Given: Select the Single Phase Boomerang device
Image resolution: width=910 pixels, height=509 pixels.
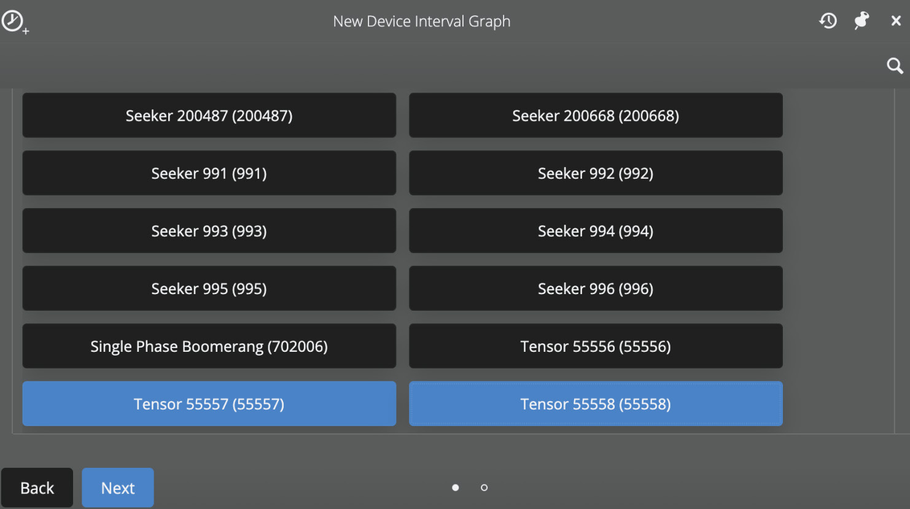Looking at the screenshot, I should coord(209,346).
